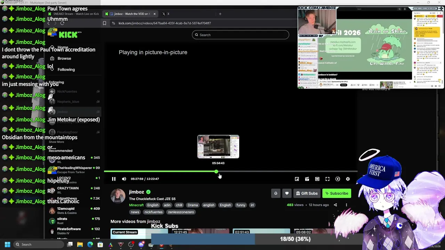Open OBS Studio from taskbar
The height and width of the screenshot is (250, 445).
(131, 244)
